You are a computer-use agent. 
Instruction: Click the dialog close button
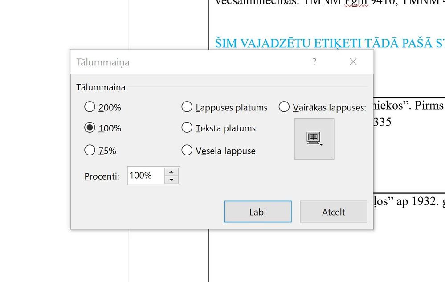(x=353, y=62)
